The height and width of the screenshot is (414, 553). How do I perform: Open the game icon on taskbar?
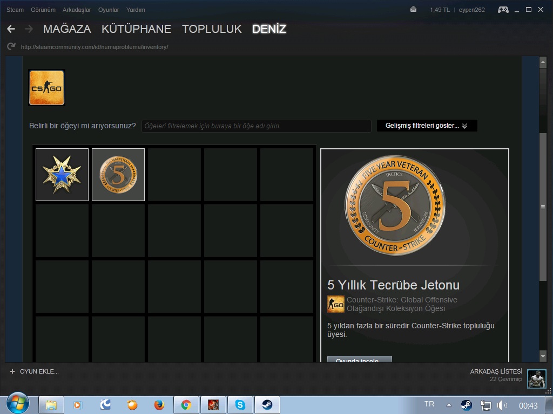(x=213, y=405)
